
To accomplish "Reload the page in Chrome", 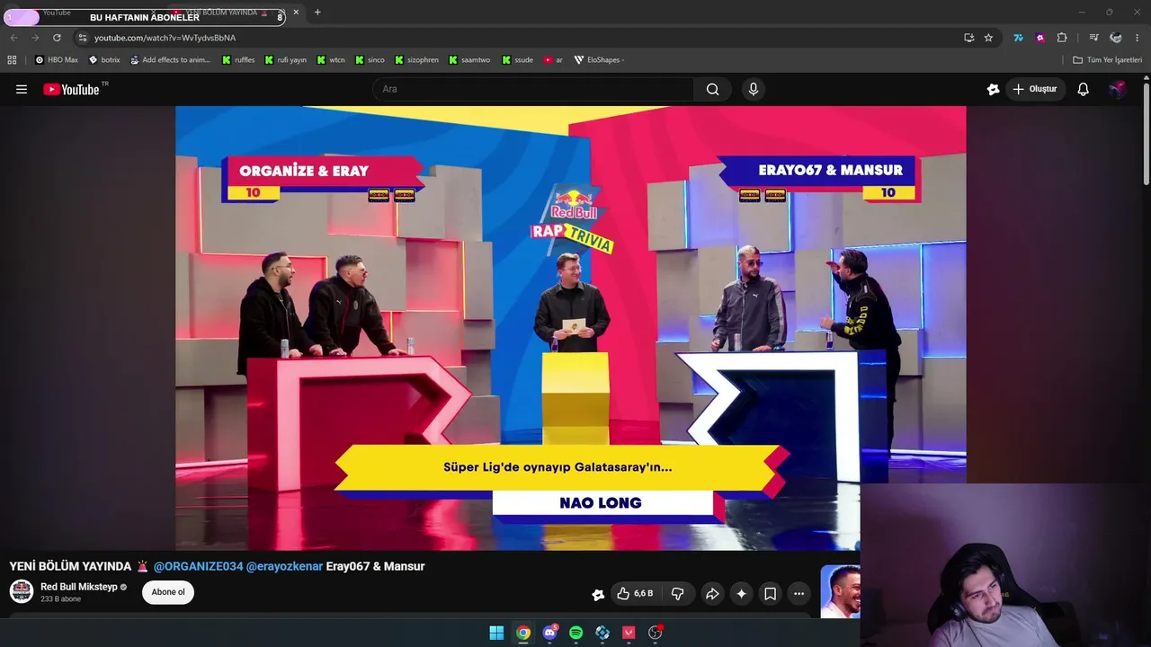I will click(57, 38).
